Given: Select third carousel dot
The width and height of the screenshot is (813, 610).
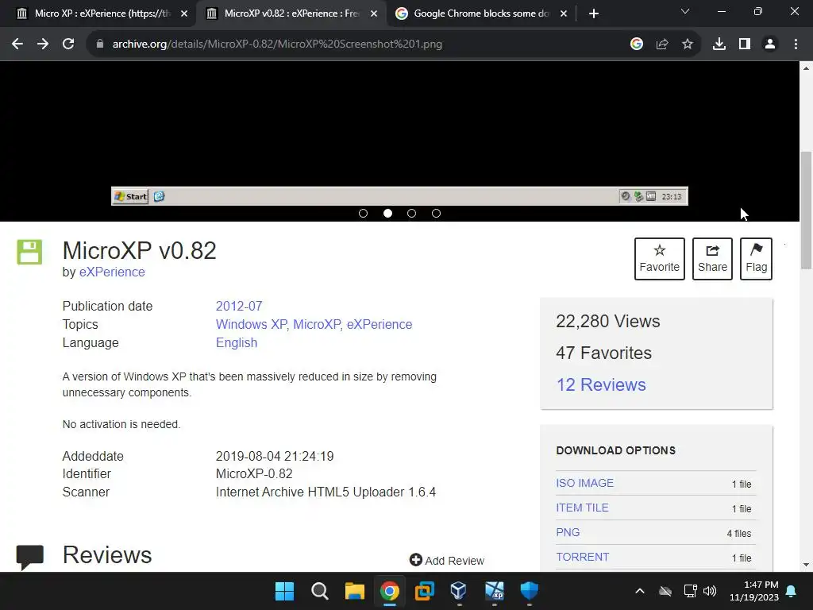Looking at the screenshot, I should coord(412,213).
